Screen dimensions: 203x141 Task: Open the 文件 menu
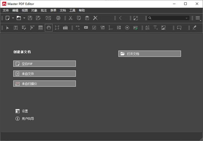(6, 10)
